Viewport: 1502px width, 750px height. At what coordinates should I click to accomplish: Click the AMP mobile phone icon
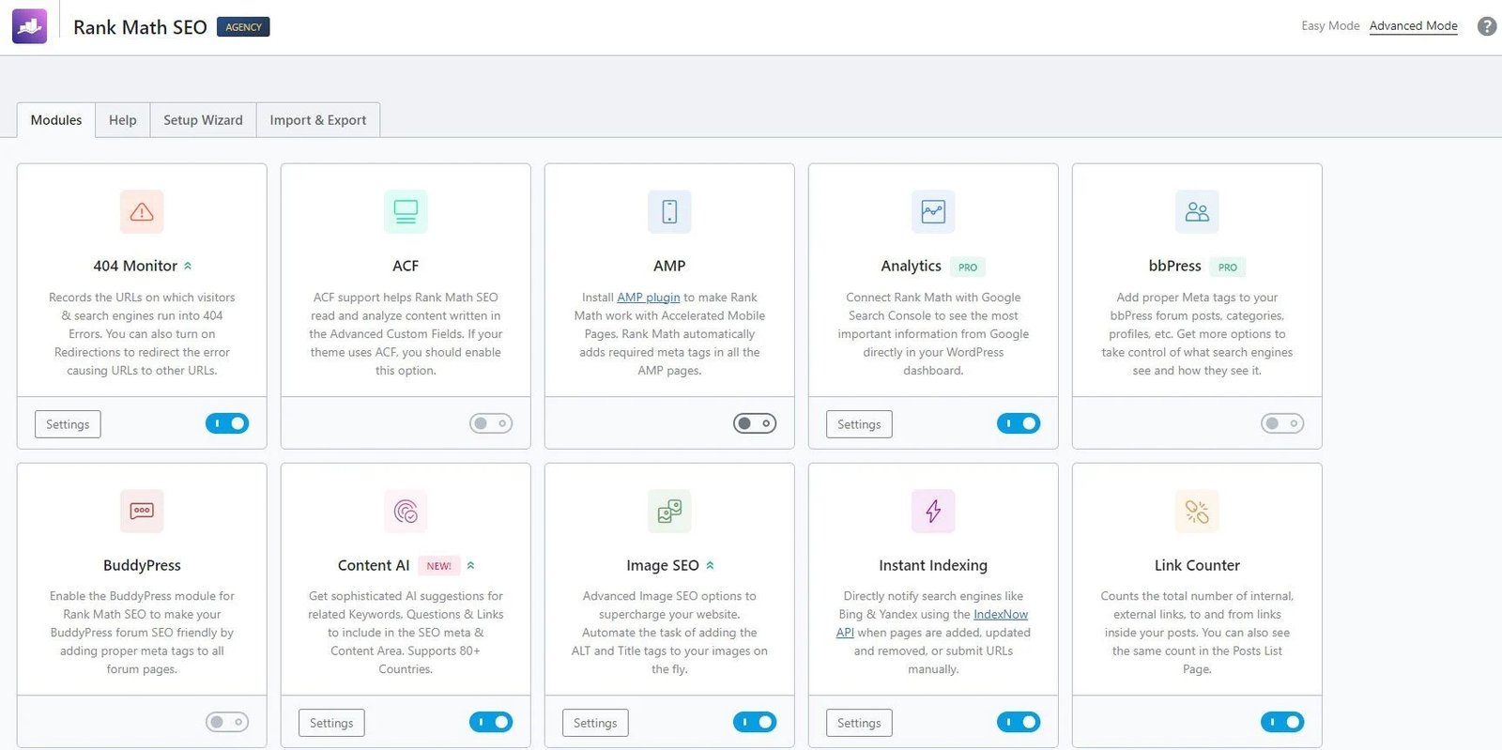[x=669, y=211]
